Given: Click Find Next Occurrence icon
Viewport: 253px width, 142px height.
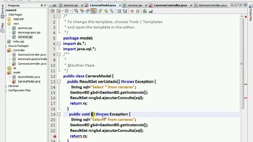Looking at the screenshot, I should [x=88, y=11].
